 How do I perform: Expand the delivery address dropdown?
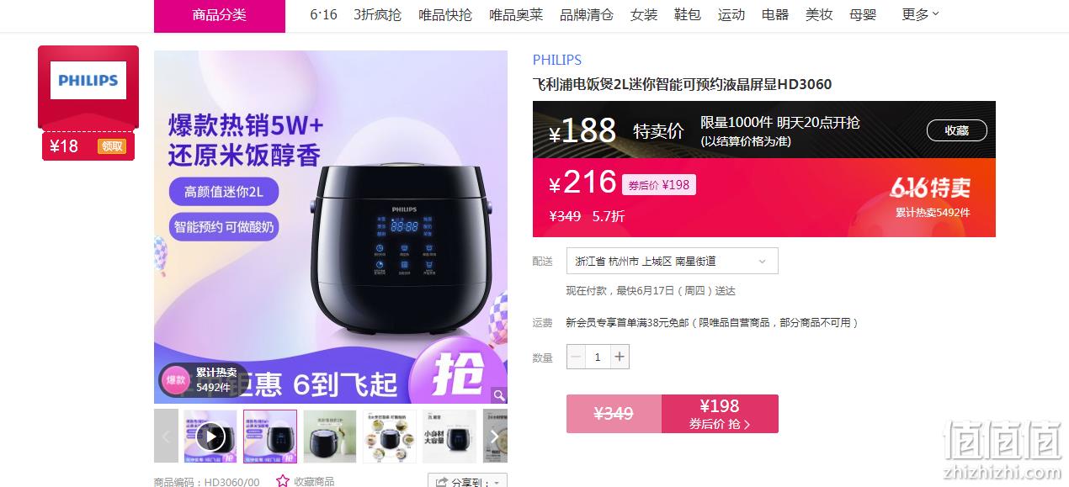(x=672, y=261)
